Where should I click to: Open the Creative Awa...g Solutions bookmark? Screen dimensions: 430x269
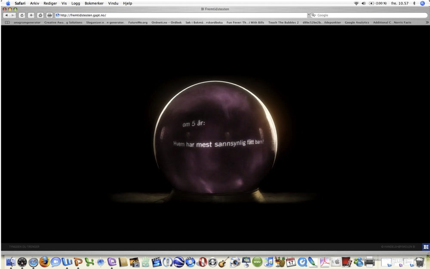tap(63, 22)
